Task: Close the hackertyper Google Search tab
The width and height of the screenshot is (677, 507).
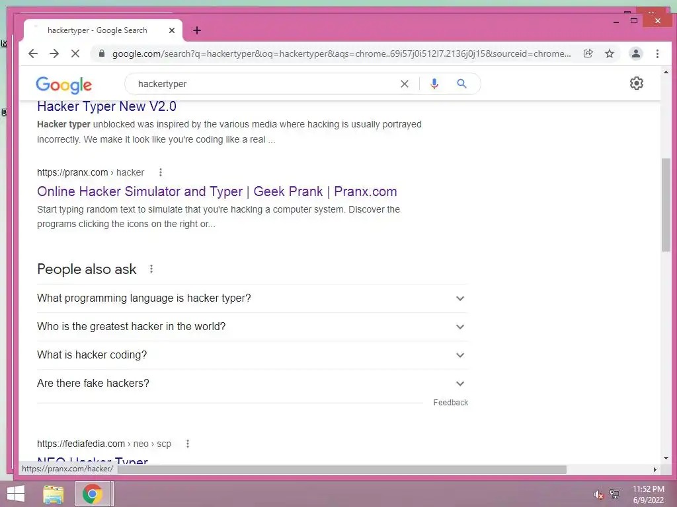Action: coord(172,30)
